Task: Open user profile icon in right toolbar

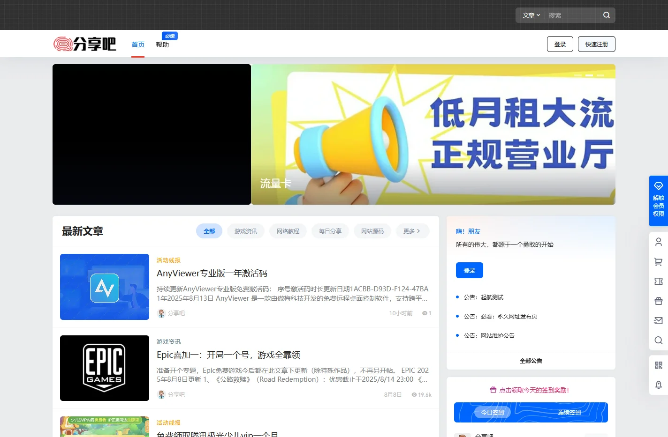Action: (x=659, y=242)
